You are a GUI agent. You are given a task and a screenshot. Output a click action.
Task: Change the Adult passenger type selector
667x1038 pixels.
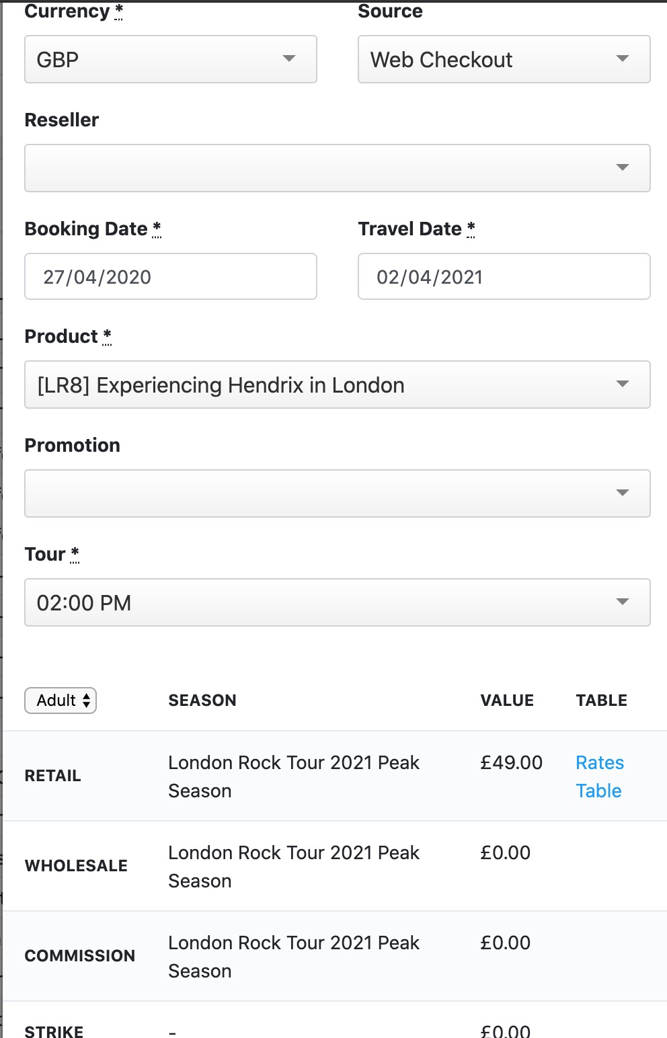(x=61, y=701)
